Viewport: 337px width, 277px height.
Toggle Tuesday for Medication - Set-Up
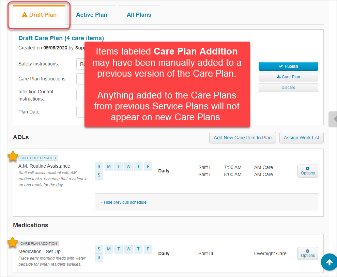pos(119,249)
